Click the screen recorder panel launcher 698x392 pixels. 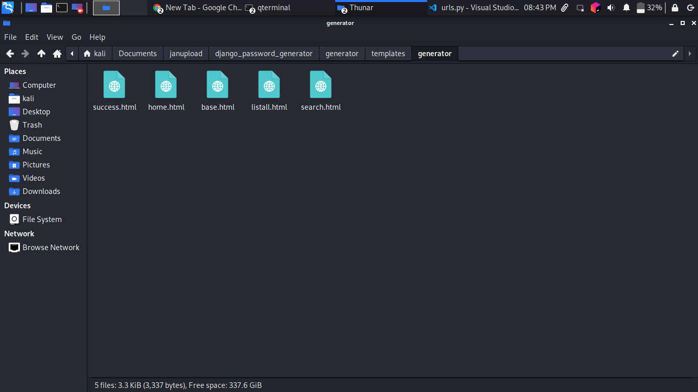(x=77, y=8)
